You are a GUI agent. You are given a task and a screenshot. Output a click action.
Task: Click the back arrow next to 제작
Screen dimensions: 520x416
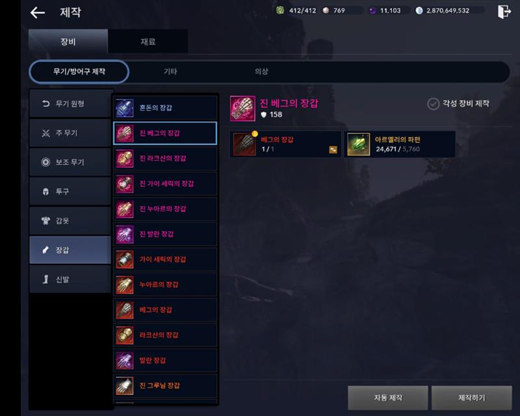pos(38,13)
